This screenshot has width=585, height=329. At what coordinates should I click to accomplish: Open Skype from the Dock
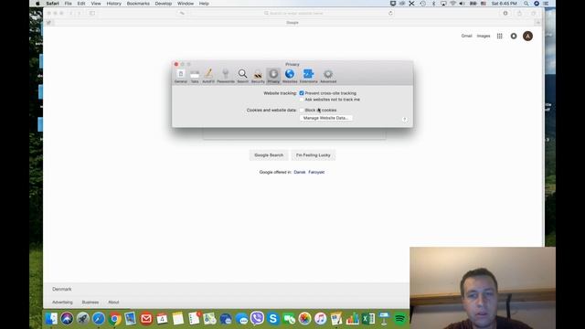click(x=273, y=319)
